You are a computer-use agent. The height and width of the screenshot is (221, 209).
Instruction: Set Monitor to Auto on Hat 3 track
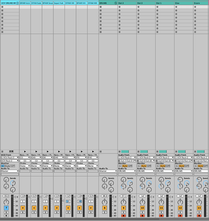click(125, 166)
